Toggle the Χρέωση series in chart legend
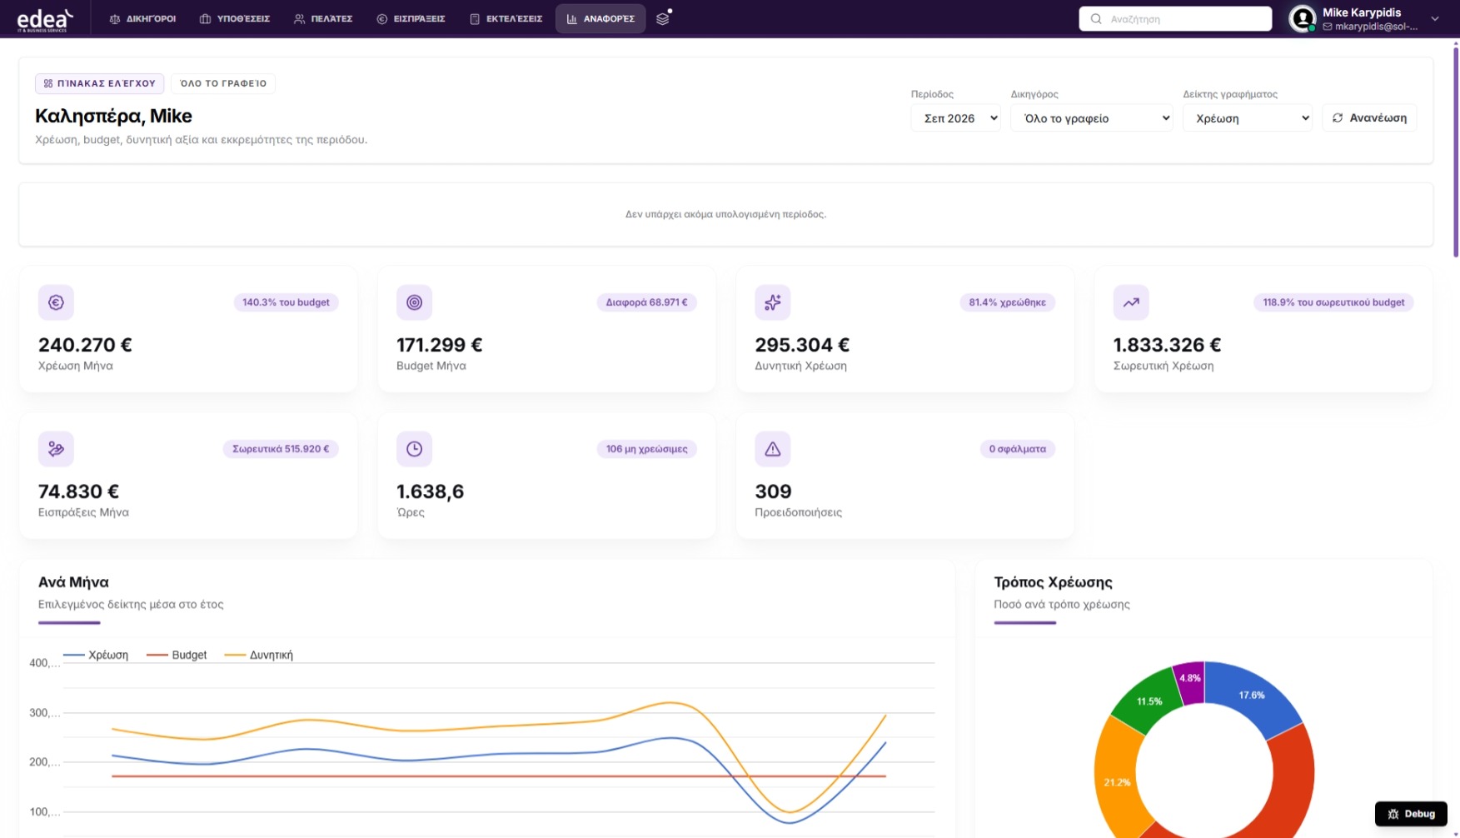This screenshot has height=838, width=1460. coord(96,655)
